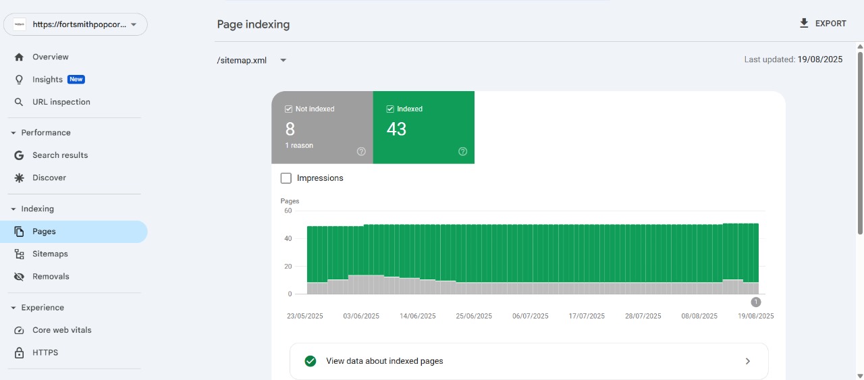Toggle the Indexed checkbox
Image resolution: width=864 pixels, height=380 pixels.
coord(390,109)
